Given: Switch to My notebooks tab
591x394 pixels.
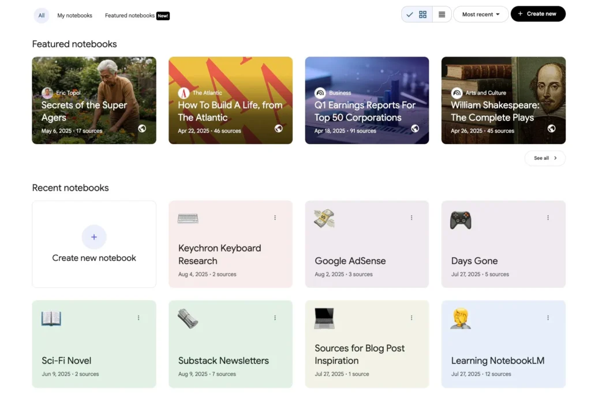Looking at the screenshot, I should (x=75, y=16).
